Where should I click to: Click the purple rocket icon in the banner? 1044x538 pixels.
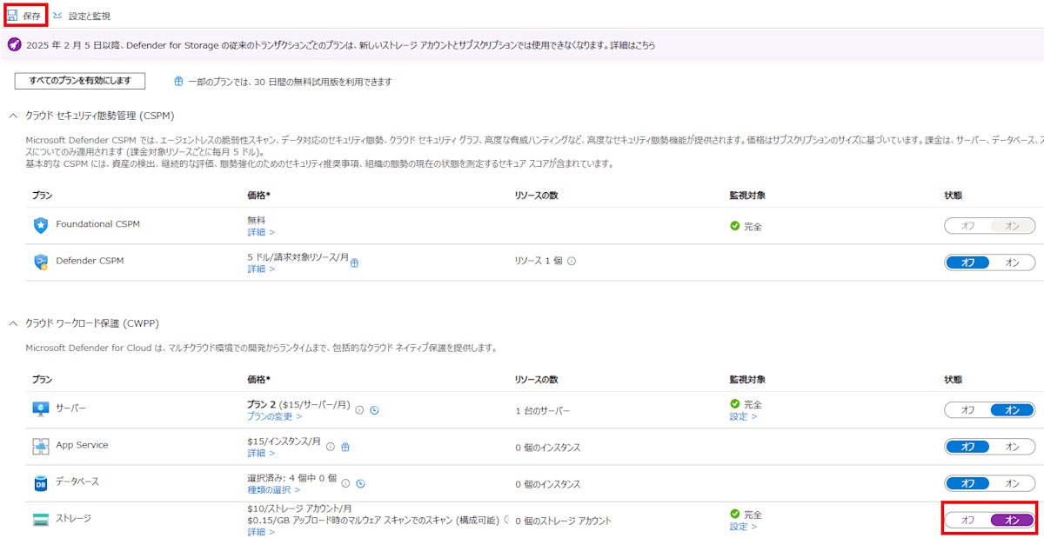pos(15,44)
